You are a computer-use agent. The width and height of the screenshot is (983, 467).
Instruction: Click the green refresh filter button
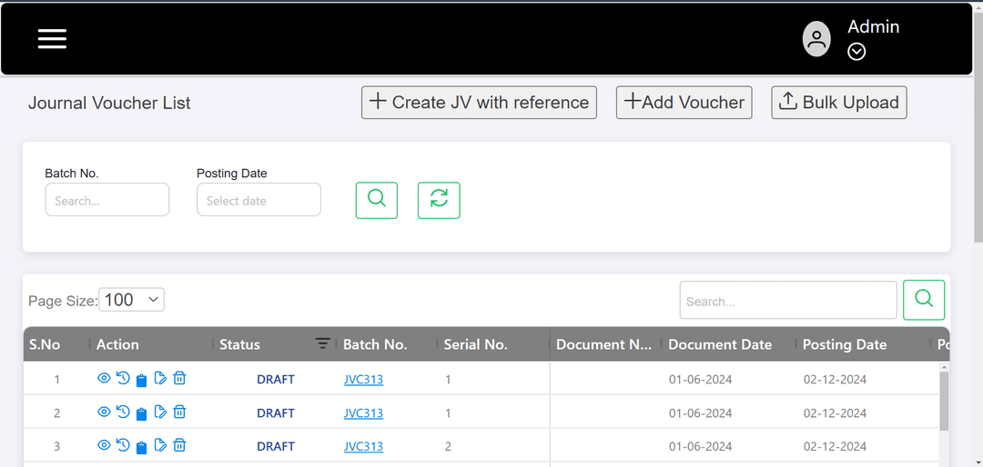439,200
